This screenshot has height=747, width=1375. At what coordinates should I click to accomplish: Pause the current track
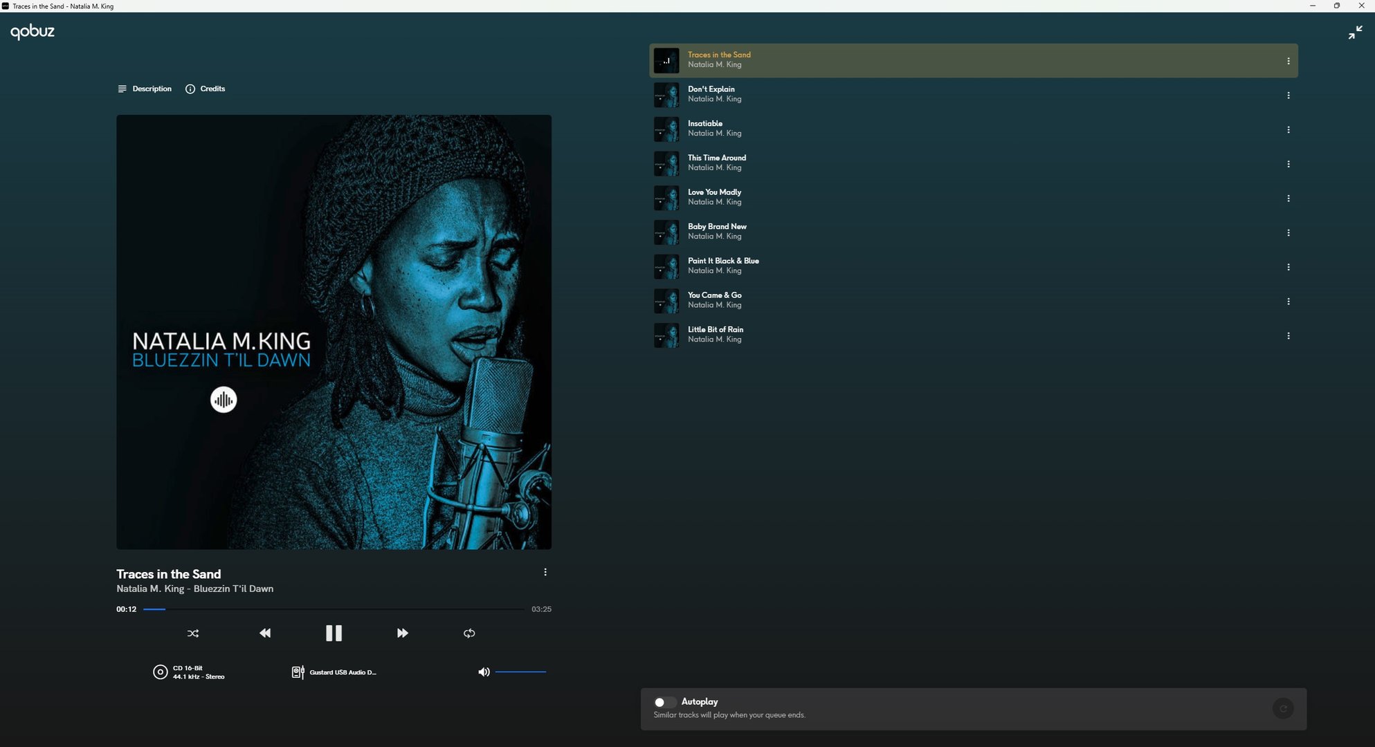[x=334, y=633]
